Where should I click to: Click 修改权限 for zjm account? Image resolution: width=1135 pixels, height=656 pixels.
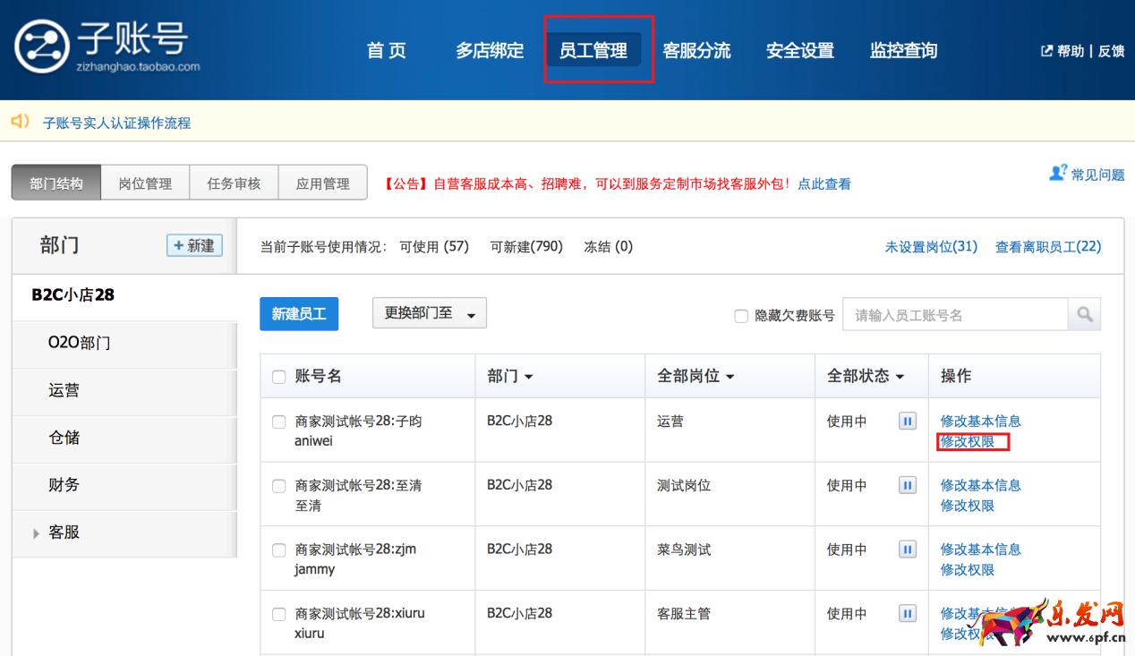967,569
